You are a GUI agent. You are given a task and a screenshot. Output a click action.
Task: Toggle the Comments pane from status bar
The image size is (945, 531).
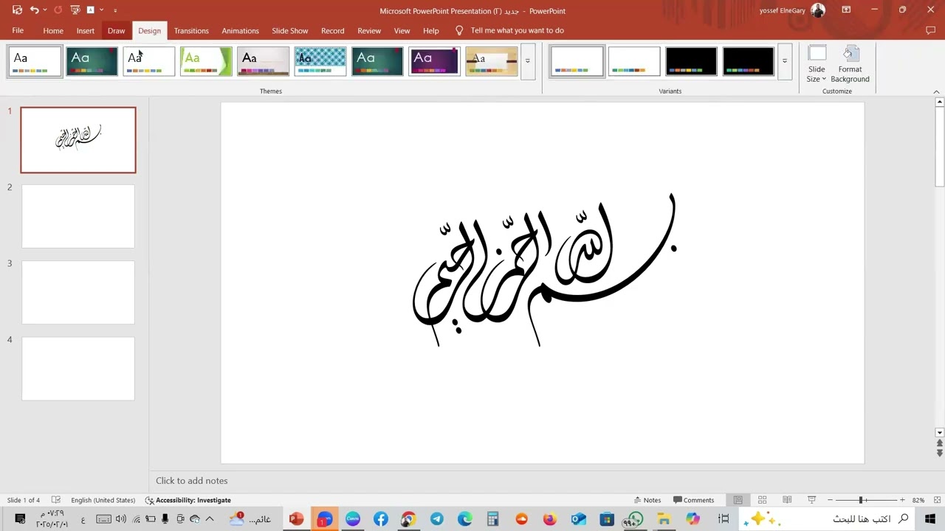pyautogui.click(x=694, y=500)
